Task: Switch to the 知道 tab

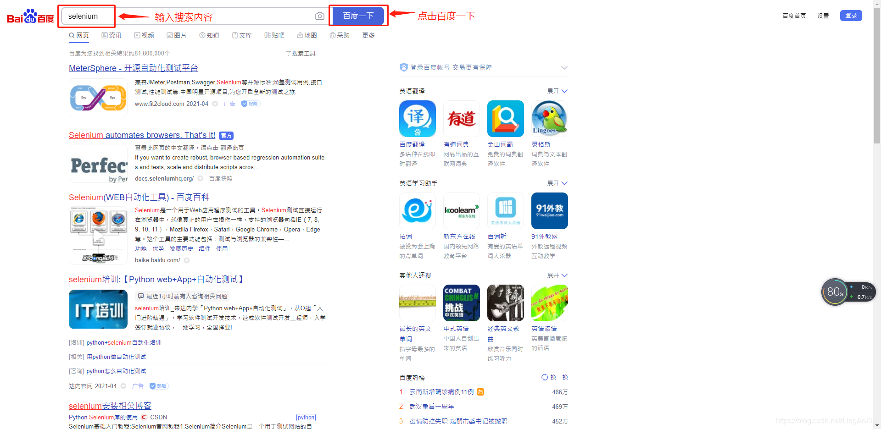Action: pyautogui.click(x=209, y=35)
